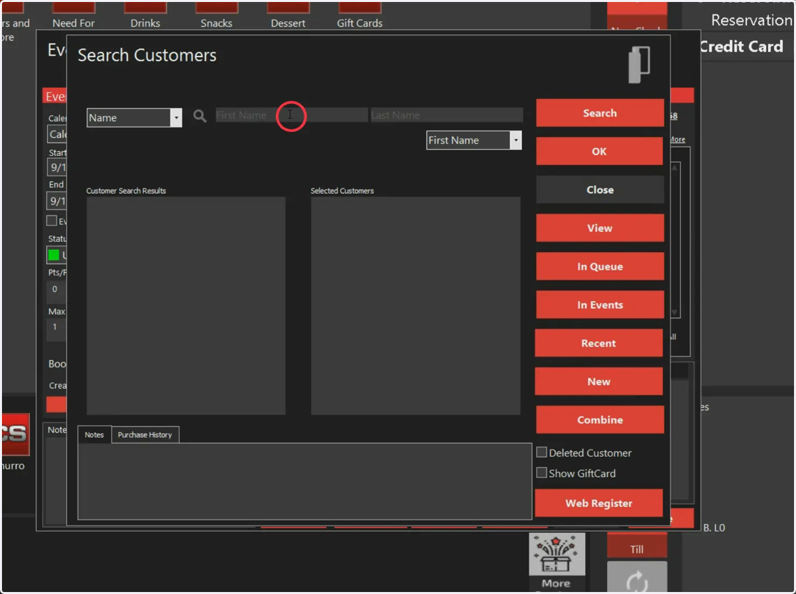
Task: Click the magnifying glass search icon
Action: (x=200, y=116)
